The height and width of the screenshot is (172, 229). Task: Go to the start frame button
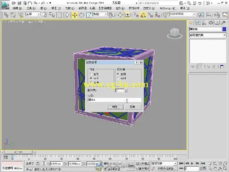pyautogui.click(x=181, y=163)
